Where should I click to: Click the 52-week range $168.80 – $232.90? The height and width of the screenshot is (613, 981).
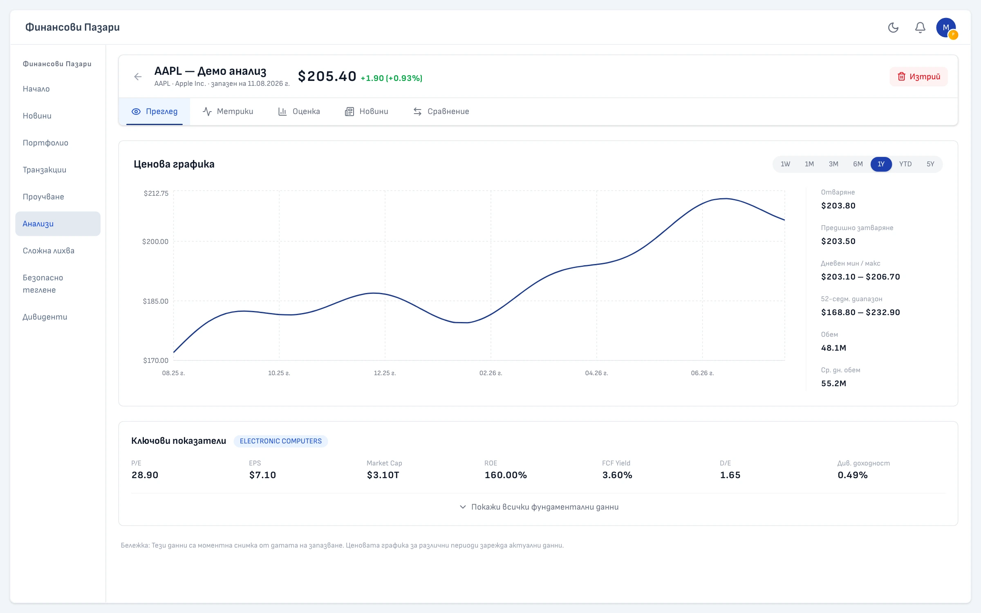pos(860,312)
